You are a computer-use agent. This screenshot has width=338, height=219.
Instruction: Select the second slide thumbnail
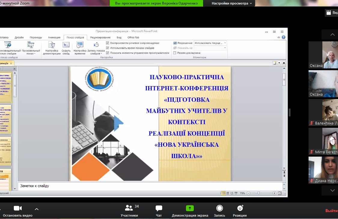[x=6, y=119]
